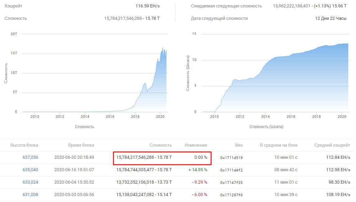Click the timestamp 2020-06-16 19:51:07
The image size is (356, 202).
click(x=74, y=170)
